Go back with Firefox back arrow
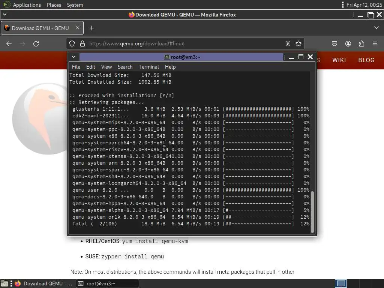The image size is (384, 288). tap(9, 44)
